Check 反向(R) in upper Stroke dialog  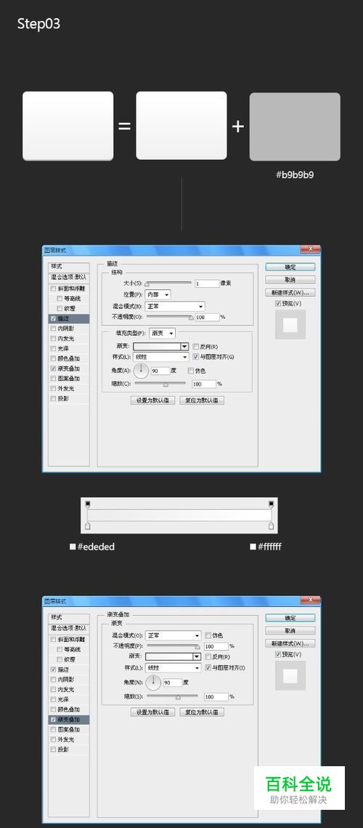tap(196, 347)
